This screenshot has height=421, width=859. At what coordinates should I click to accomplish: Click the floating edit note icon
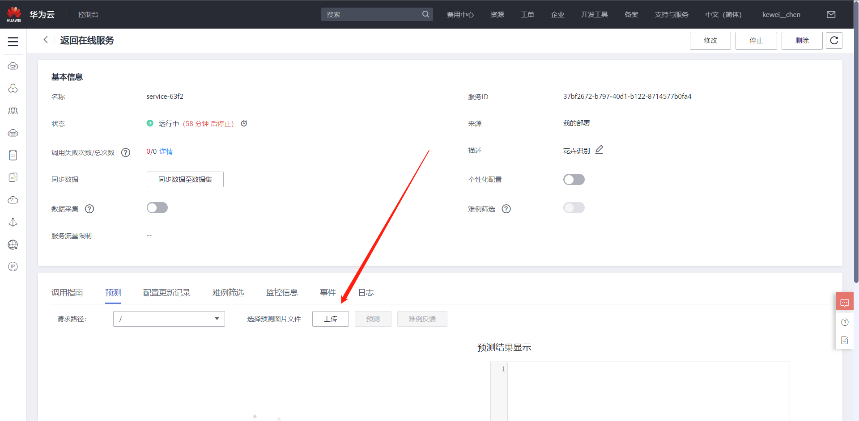(845, 340)
